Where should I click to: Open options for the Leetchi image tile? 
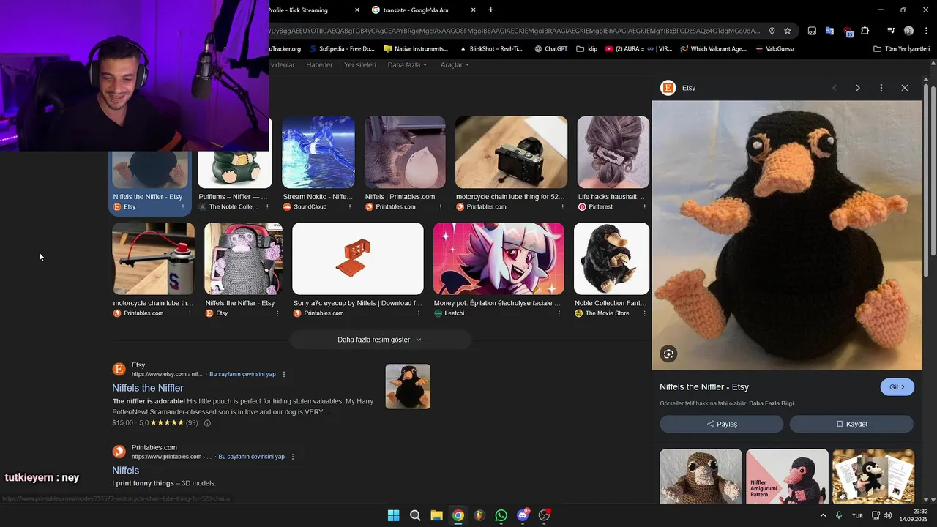[559, 313]
